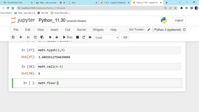199x112 pixels.
Task: Insert a cell below with plus icon
Action: [x=21, y=37]
